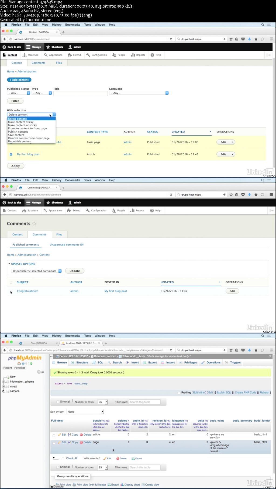The image size is (276, 489).
Task: Tick Show all checkbox above Sort by key
Action: [58, 402]
